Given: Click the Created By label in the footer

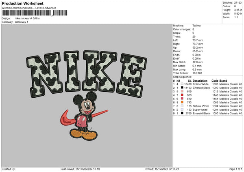Looking at the screenshot, I should (9, 169).
